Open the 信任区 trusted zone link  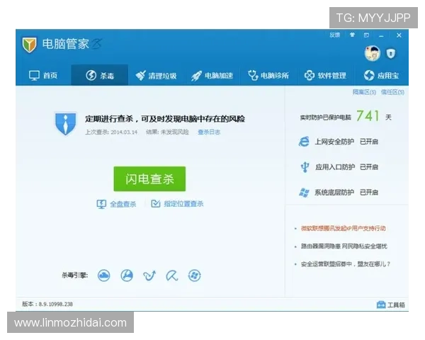tap(392, 92)
